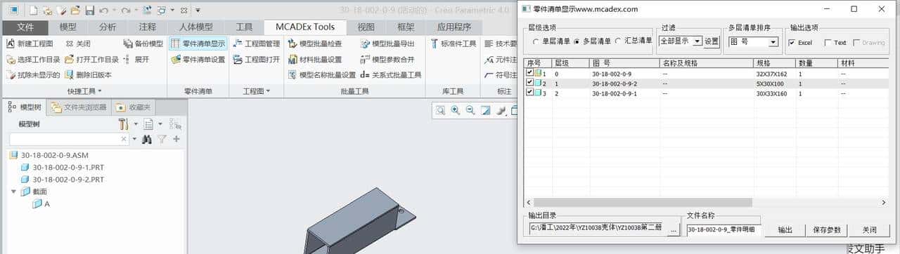Expand the 快捷工具 group dropdown
Viewport: 900px width, 254px height.
coord(84,91)
